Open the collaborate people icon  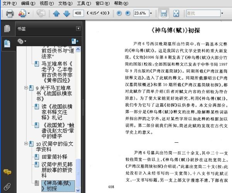pyautogui.click(x=22, y=13)
